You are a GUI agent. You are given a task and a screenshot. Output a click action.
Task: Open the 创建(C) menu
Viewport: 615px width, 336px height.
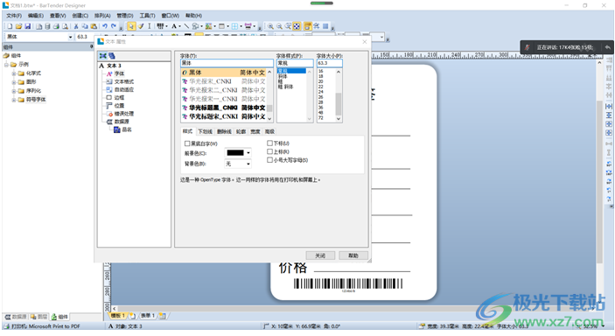[80, 16]
